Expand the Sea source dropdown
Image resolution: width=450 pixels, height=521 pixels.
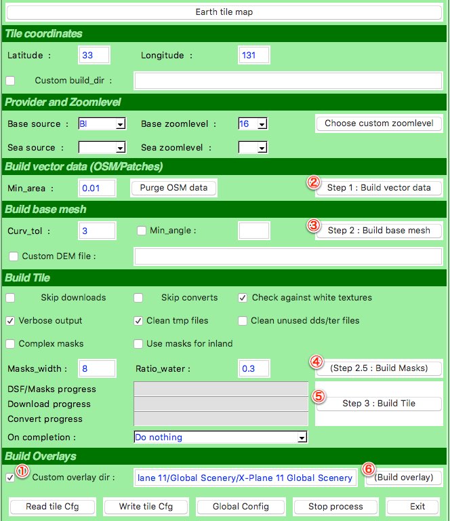pos(102,147)
